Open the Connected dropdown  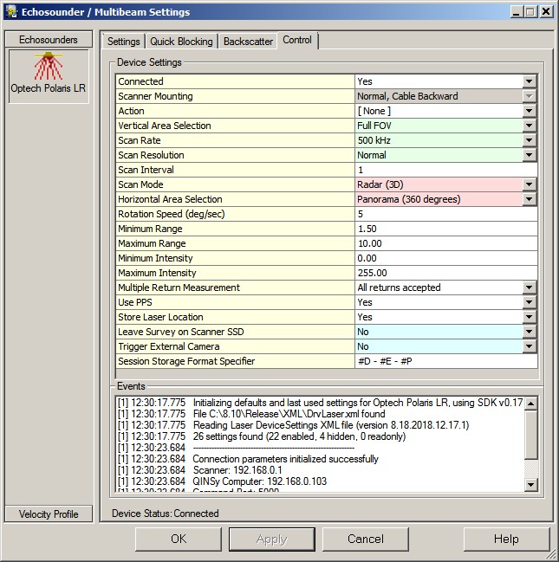coord(529,81)
